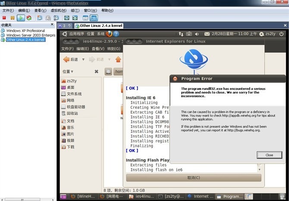Click the red VMware power off button
289x201 pixels.
(4, 18)
